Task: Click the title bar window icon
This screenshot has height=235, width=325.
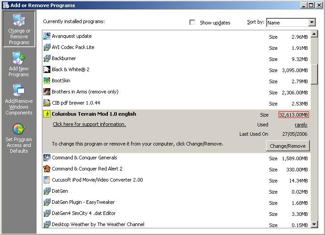Action: click(x=6, y=5)
